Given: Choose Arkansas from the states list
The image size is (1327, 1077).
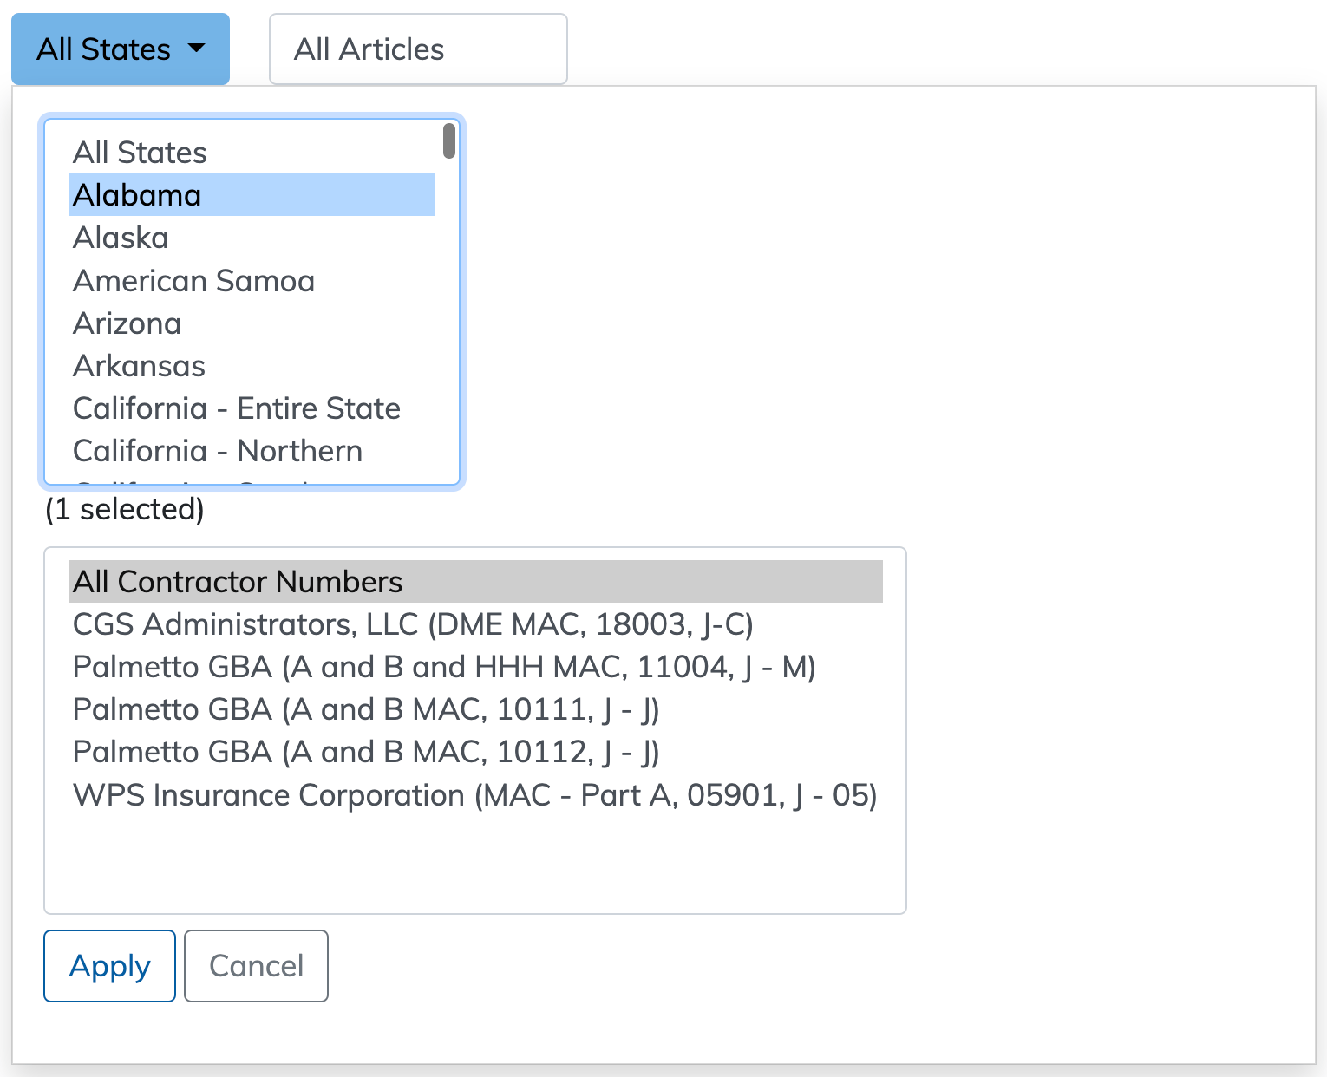Looking at the screenshot, I should tap(139, 366).
